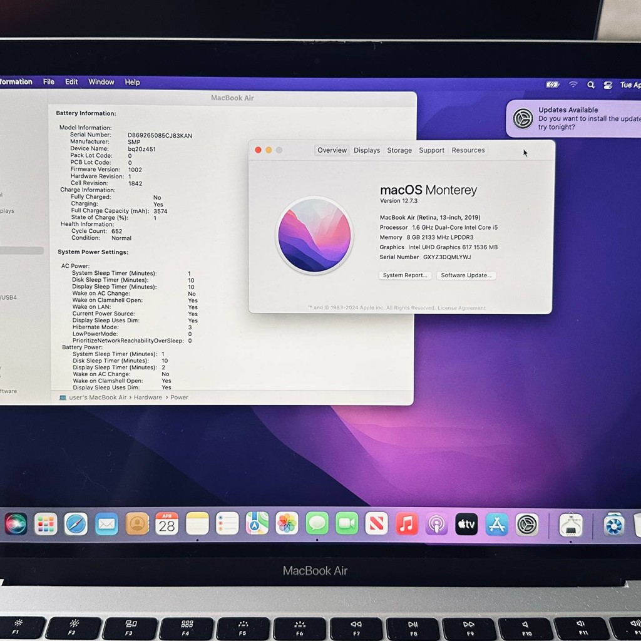Click the macOS Monterey logo image
The image size is (641, 641).
coord(314,235)
